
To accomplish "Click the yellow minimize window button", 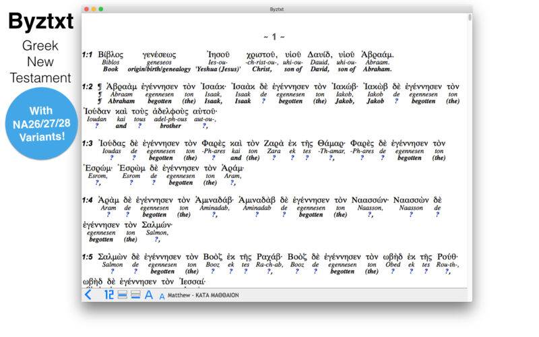I will pos(94,9).
